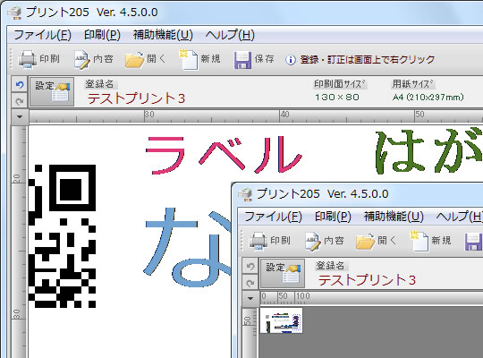Click the 新規 icon in the second window
This screenshot has height=358, width=483.
tap(419, 241)
